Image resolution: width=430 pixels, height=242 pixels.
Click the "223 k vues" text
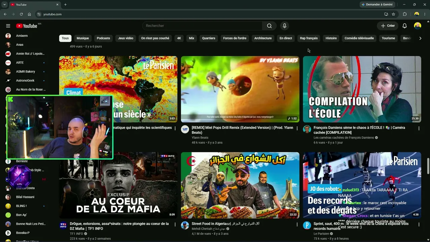click(x=78, y=239)
